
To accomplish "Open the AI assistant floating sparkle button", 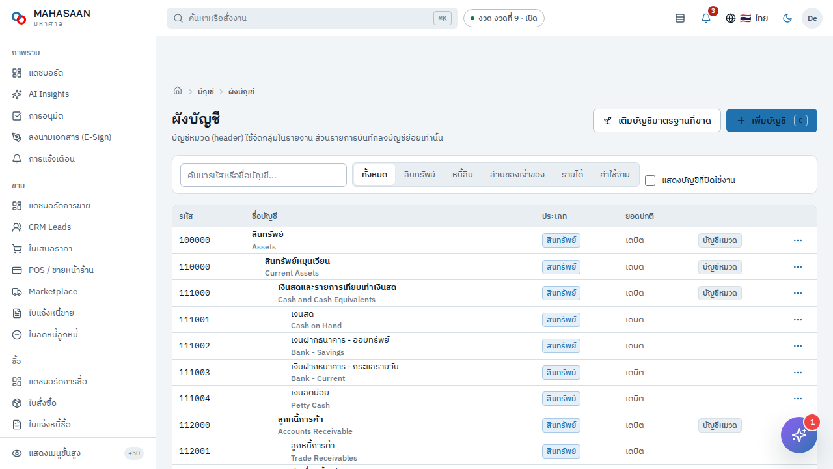I will [x=799, y=435].
